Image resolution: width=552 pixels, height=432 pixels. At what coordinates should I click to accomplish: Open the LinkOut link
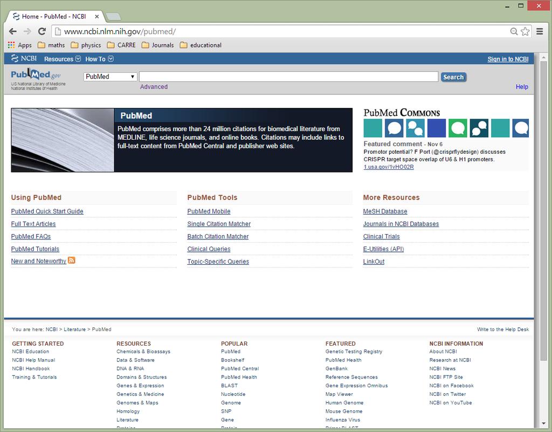click(374, 262)
